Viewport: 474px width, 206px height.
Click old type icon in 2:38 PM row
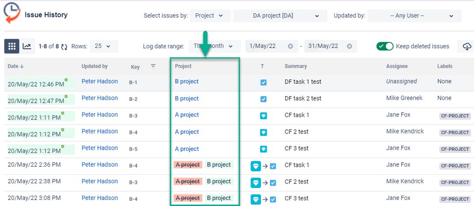coord(256,182)
